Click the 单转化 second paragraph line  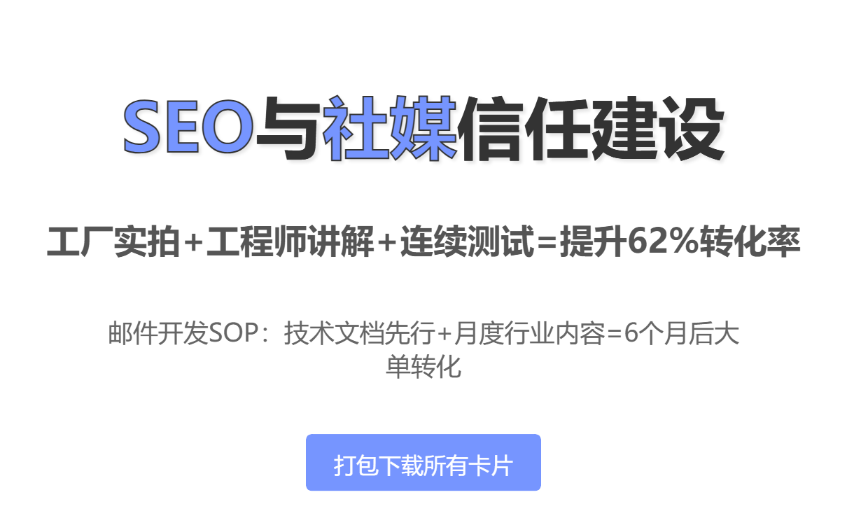[x=423, y=366]
